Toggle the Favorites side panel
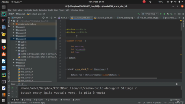Image resolution: width=185 pixels, height=104 pixels. point(9,90)
